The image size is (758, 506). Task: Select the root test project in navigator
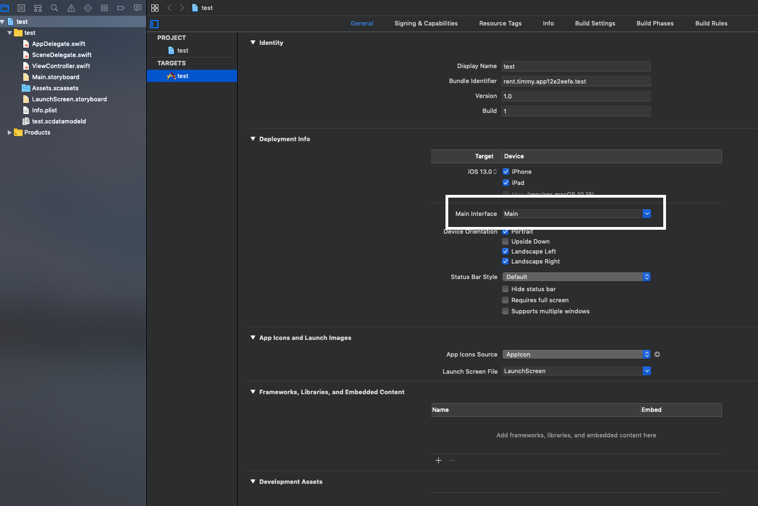tap(73, 22)
